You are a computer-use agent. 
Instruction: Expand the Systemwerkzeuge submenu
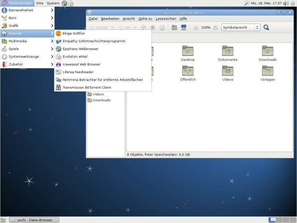[x=27, y=57]
